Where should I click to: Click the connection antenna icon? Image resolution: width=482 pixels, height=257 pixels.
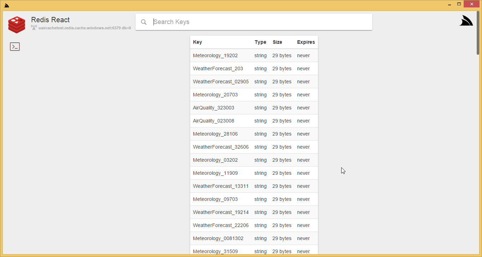[34, 28]
